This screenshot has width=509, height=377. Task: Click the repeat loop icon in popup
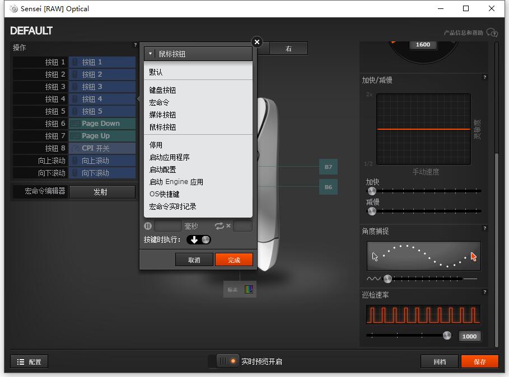click(x=220, y=226)
